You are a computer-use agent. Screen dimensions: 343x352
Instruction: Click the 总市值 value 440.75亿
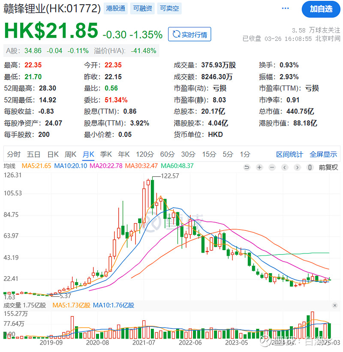pos(300,111)
